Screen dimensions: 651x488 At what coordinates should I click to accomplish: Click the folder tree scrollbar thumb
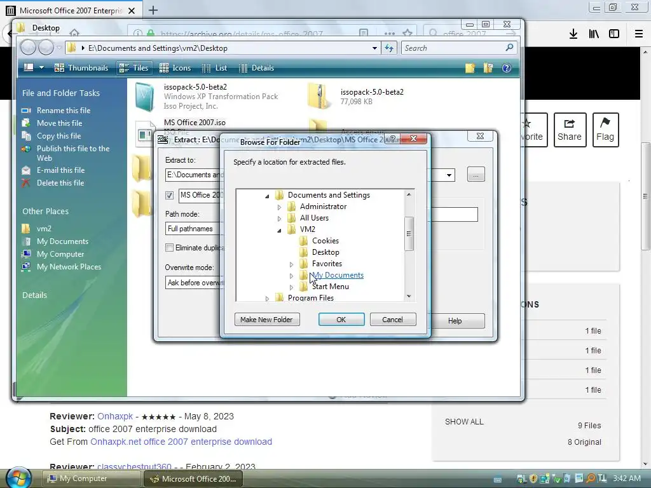pyautogui.click(x=409, y=234)
